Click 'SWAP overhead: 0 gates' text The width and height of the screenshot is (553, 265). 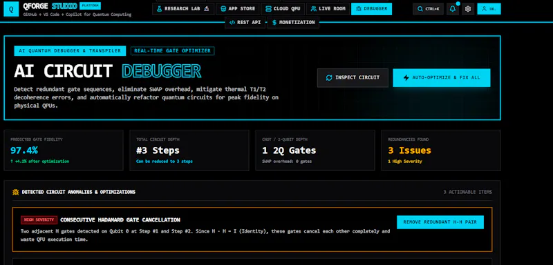coord(287,161)
